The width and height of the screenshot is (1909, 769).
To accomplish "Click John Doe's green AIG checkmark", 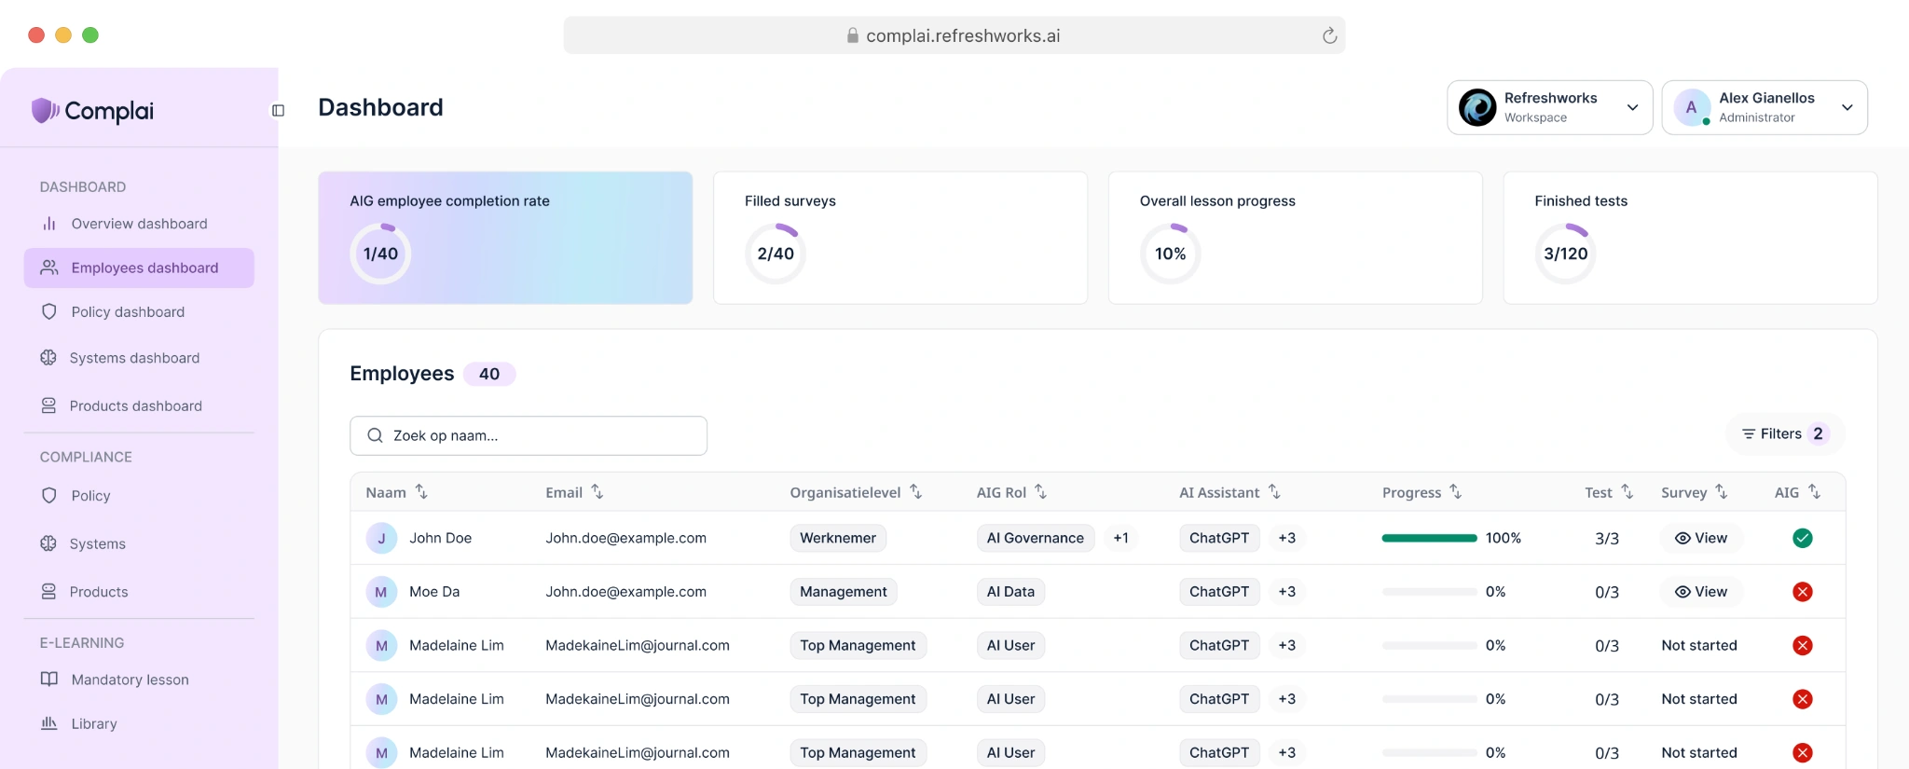I will (1802, 538).
